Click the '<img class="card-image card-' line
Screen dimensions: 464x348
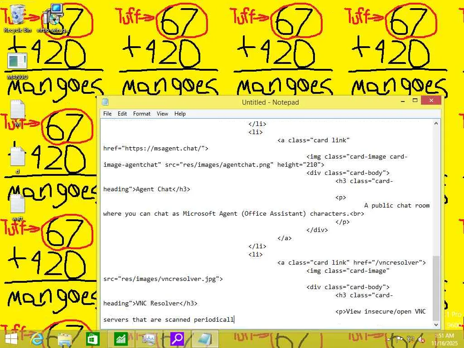tap(357, 156)
